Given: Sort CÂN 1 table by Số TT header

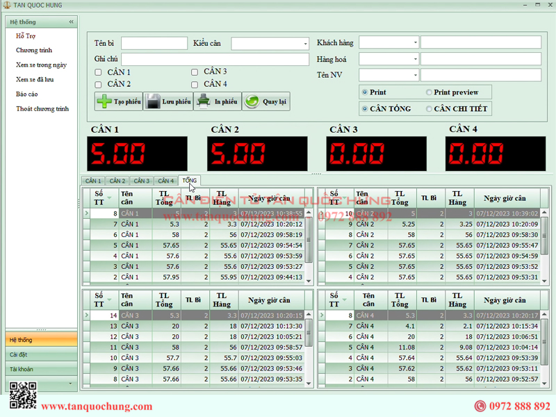Looking at the screenshot, I should tap(103, 198).
